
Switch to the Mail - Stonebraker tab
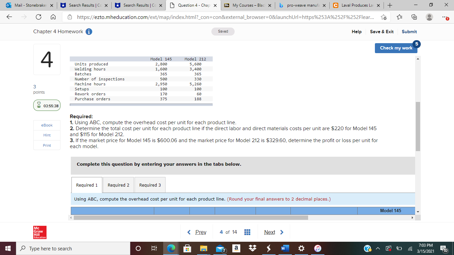coord(28,5)
